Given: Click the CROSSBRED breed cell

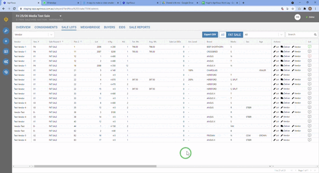Looking at the screenshot, I should coord(212,52).
